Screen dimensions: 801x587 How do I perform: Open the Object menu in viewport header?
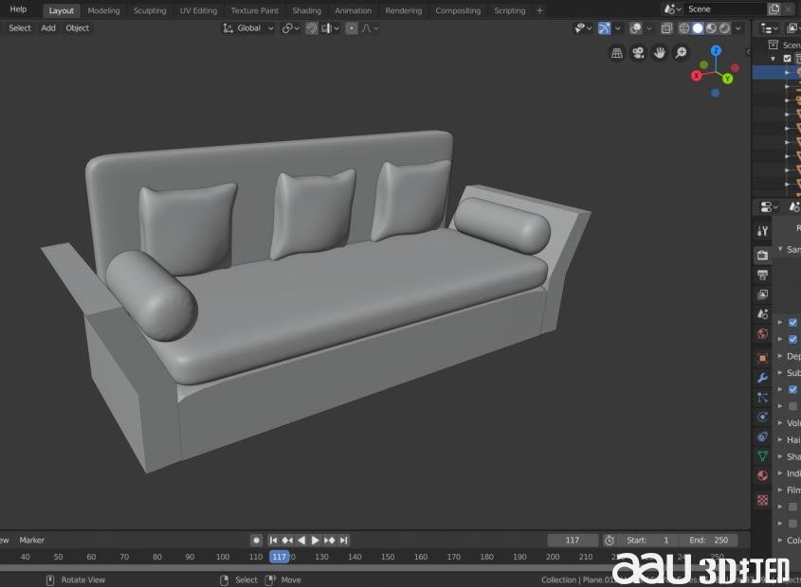78,28
